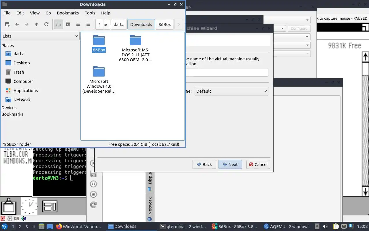Select the Microsoft MS-DOS 2.11 folder
Screen dimensions: 369x231
click(135, 48)
